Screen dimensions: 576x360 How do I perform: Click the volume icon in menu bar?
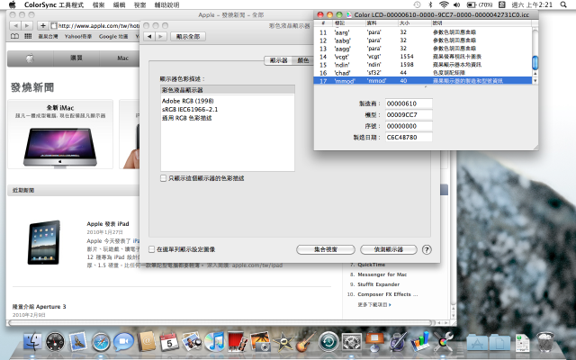point(457,4)
